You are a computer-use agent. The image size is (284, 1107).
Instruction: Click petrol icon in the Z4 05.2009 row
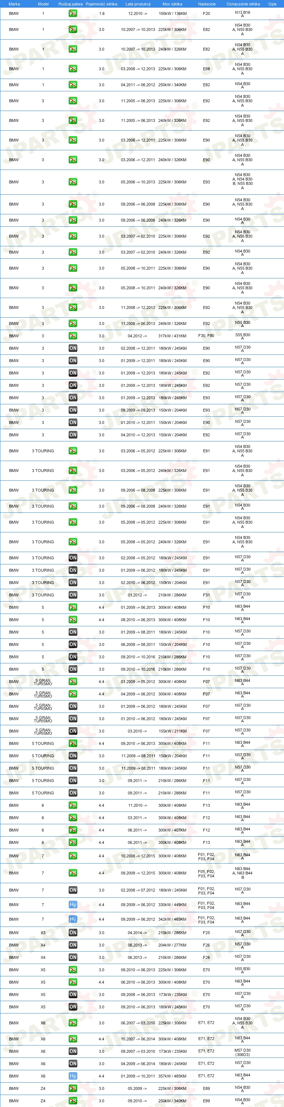(73, 1088)
